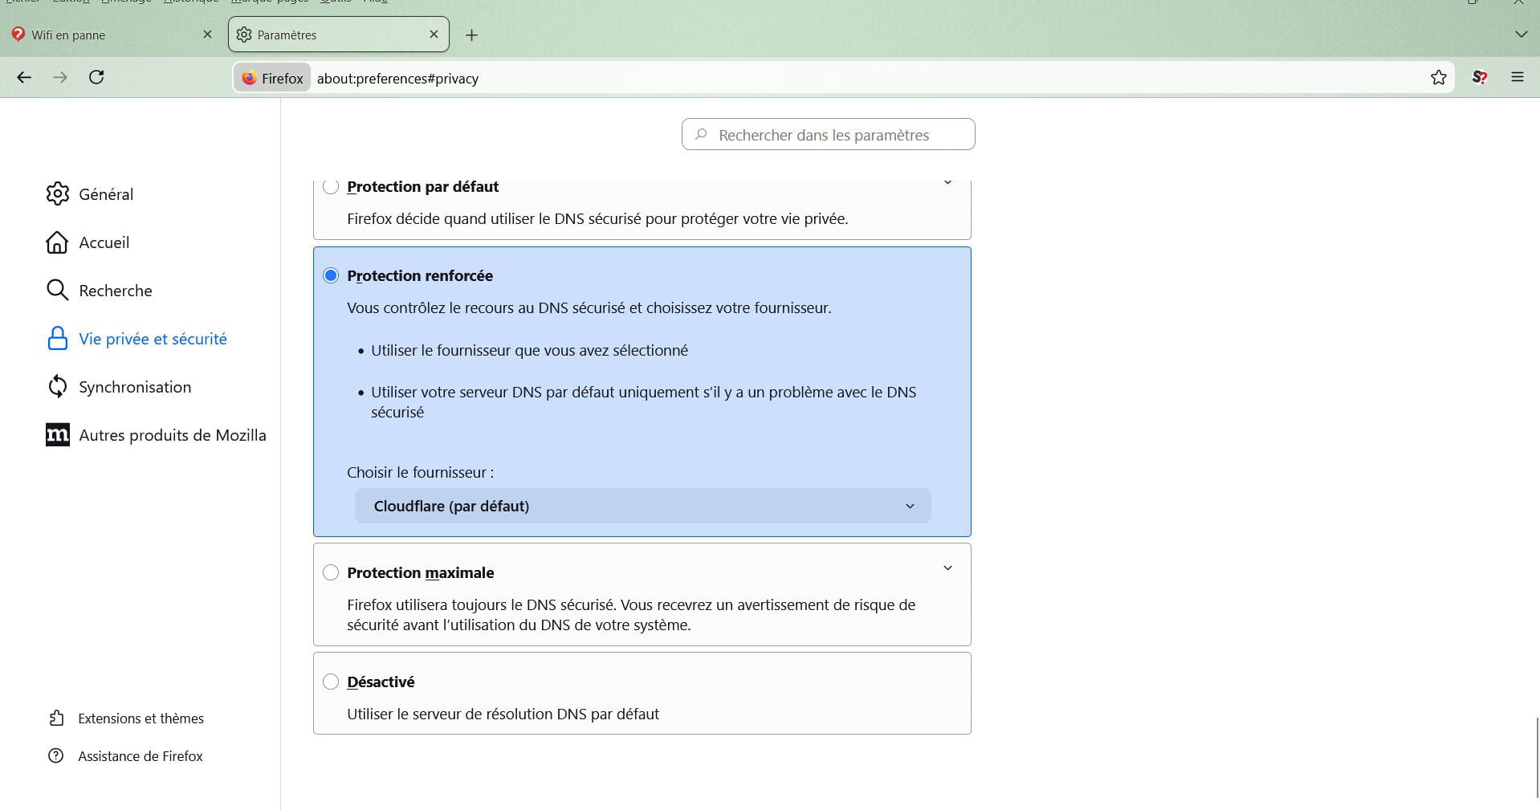Open the list all tabs chevron
1540x810 pixels.
(1521, 35)
